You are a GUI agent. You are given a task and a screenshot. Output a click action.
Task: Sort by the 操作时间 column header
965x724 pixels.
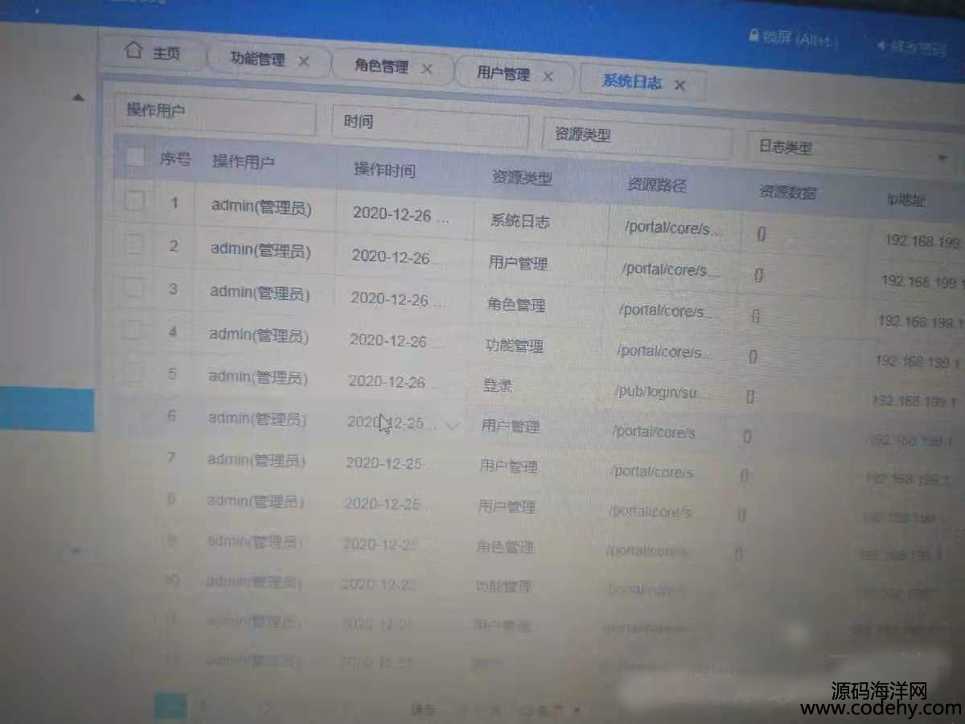click(385, 170)
